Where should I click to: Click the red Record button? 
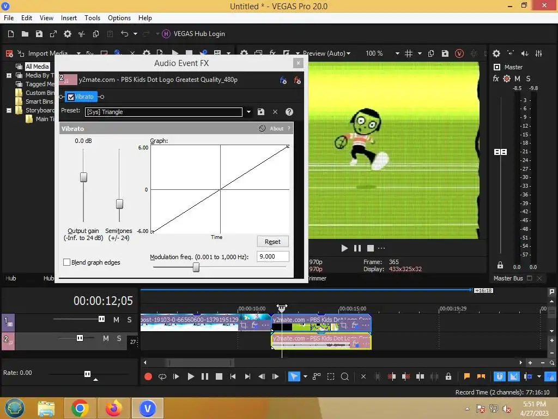pos(148,376)
